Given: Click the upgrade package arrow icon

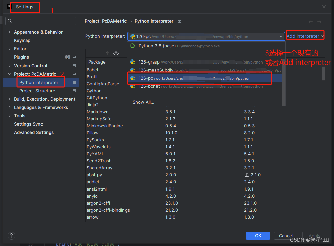Looking at the screenshot, I should (107, 53).
